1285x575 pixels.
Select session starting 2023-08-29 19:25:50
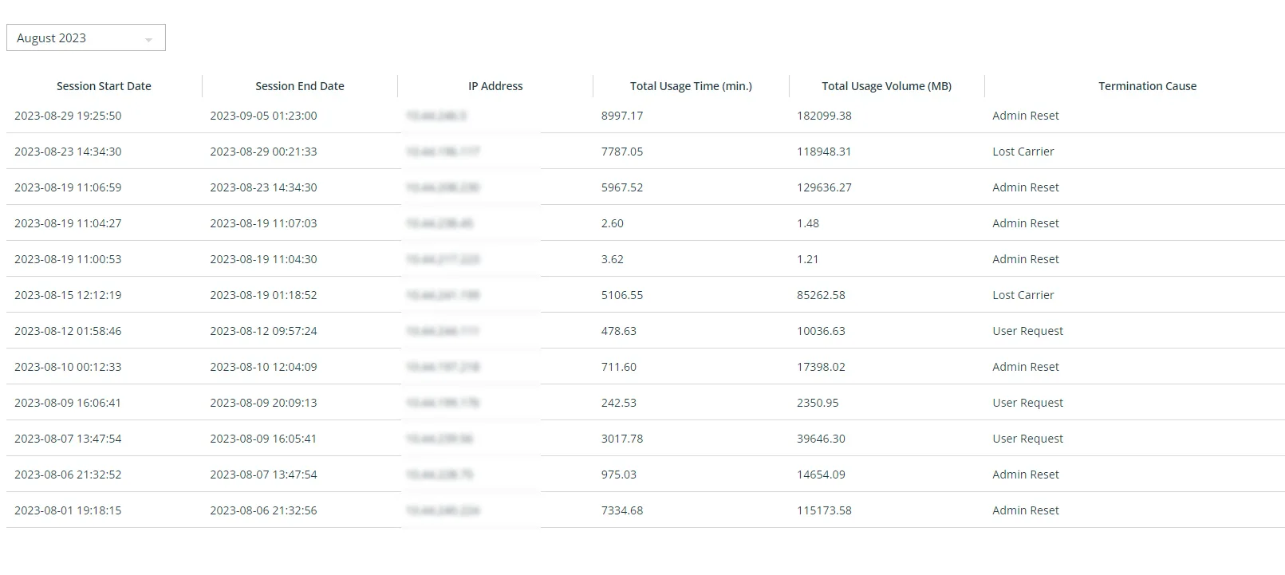[68, 116]
